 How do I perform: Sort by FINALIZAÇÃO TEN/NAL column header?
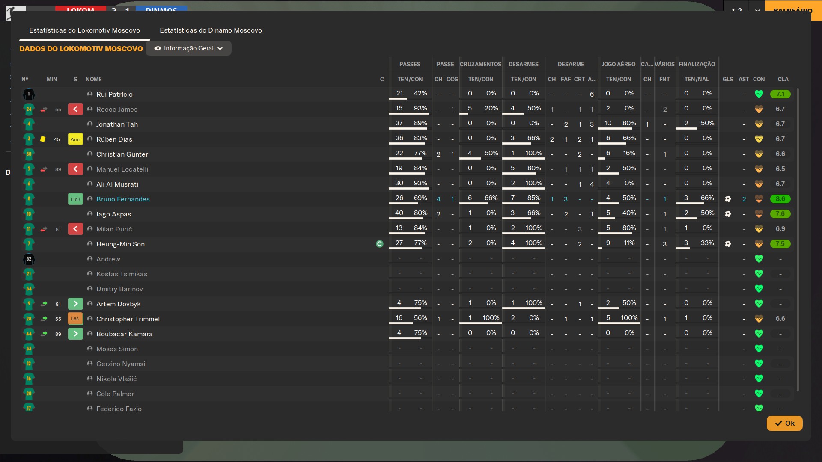697,79
